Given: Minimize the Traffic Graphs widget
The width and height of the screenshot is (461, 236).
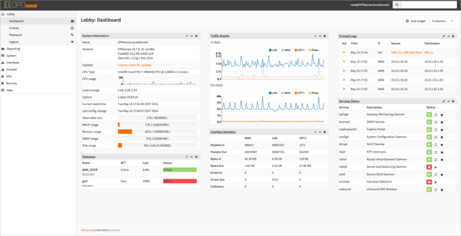Looking at the screenshot, I should (x=320, y=36).
